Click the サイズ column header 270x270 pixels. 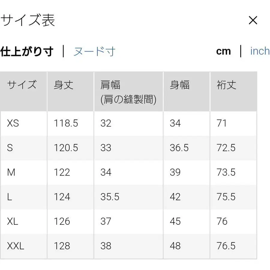(22, 85)
